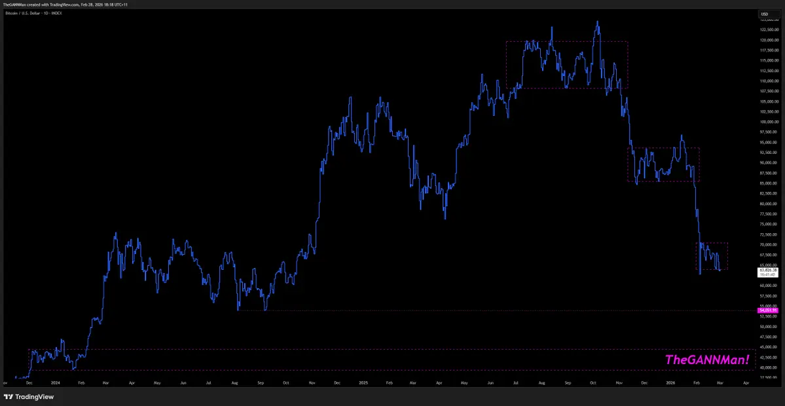785x406 pixels.
Task: Click the 105,000.00 price axis label
Action: click(769, 101)
